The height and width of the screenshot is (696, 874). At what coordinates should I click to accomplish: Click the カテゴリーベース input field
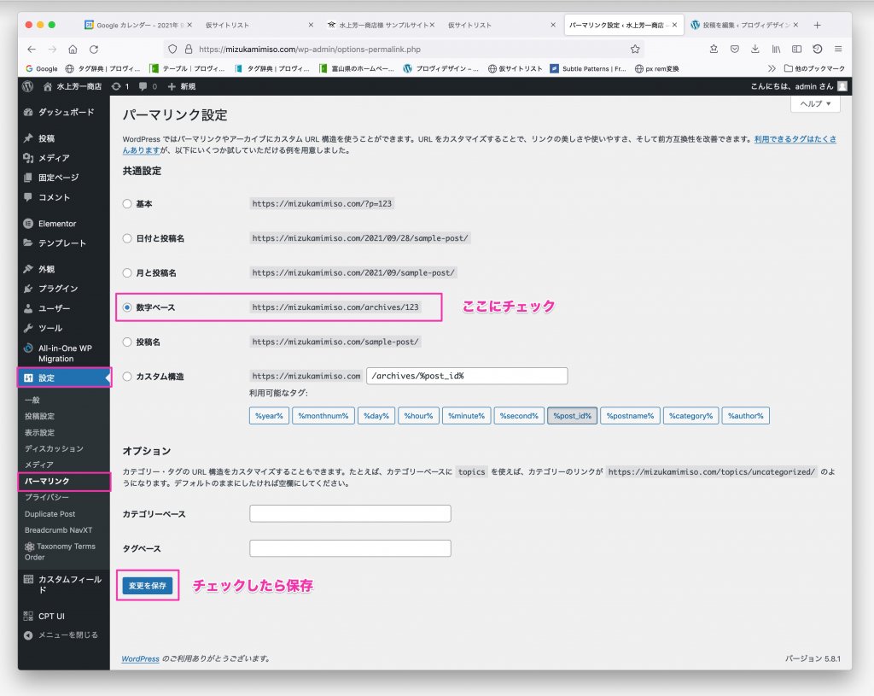(x=350, y=514)
